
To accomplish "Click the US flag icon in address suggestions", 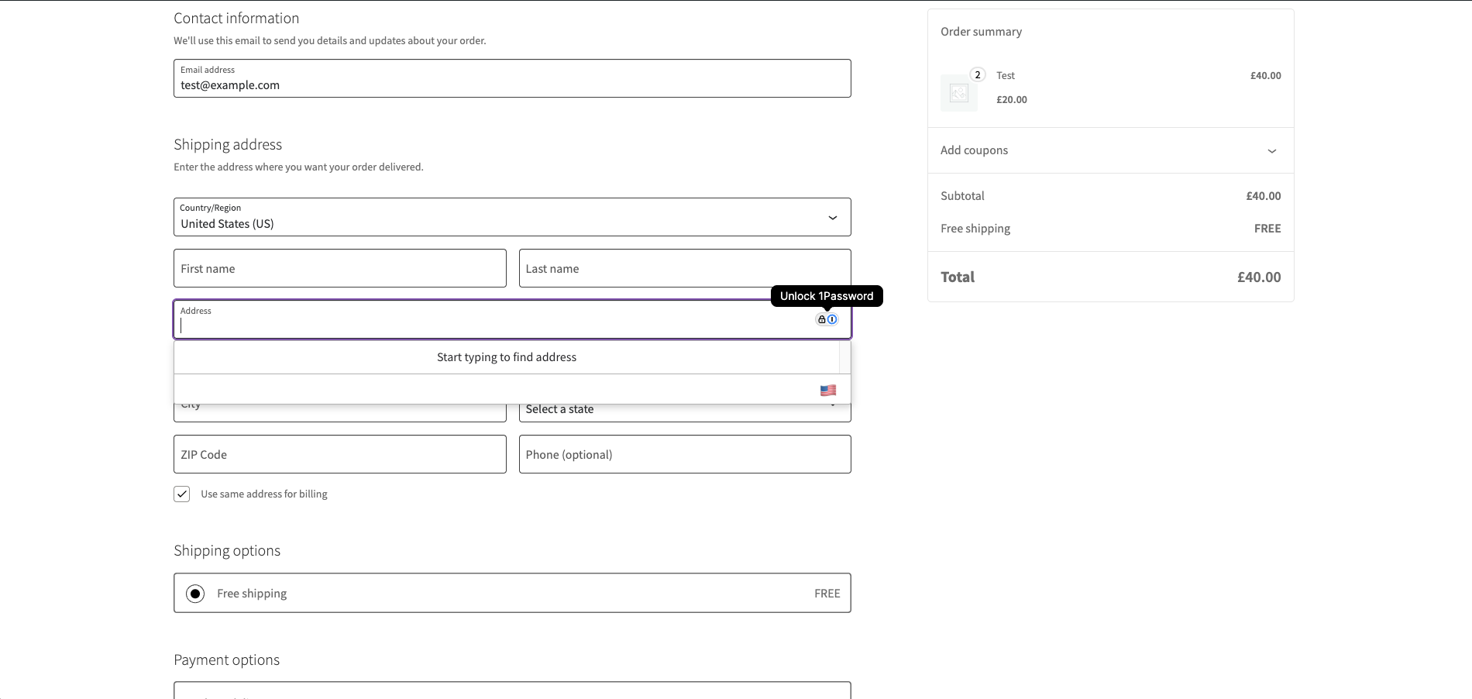I will (x=828, y=390).
